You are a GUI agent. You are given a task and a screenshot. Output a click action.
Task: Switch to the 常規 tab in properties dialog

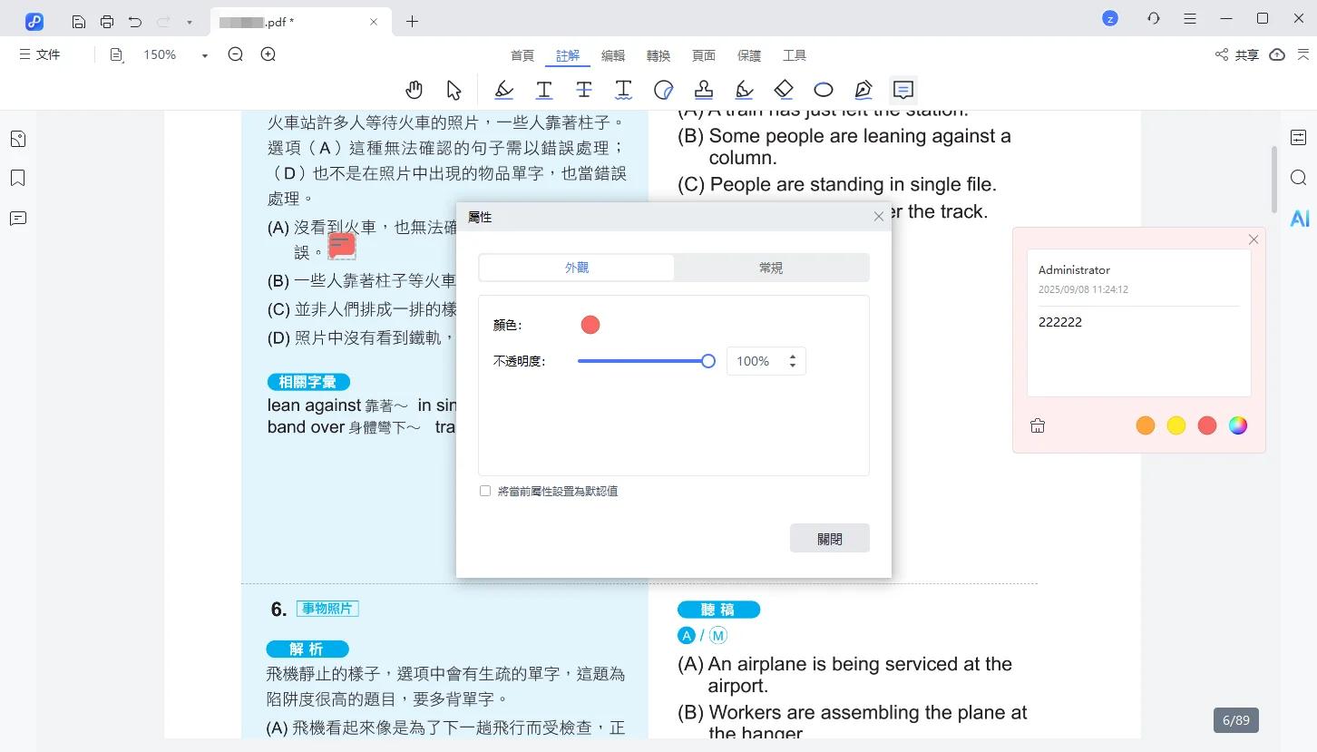click(x=770, y=268)
